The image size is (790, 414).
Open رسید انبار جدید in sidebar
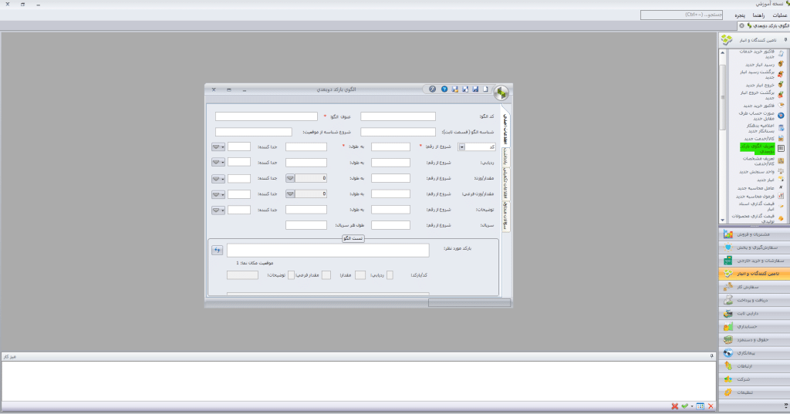(765, 65)
